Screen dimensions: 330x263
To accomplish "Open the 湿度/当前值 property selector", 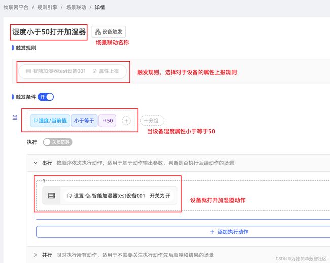I will click(50, 121).
